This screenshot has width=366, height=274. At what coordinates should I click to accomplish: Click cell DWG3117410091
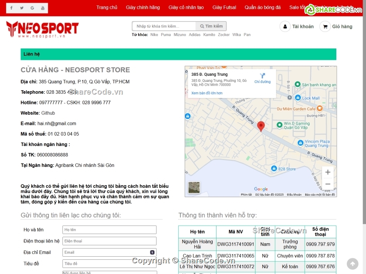click(x=235, y=244)
